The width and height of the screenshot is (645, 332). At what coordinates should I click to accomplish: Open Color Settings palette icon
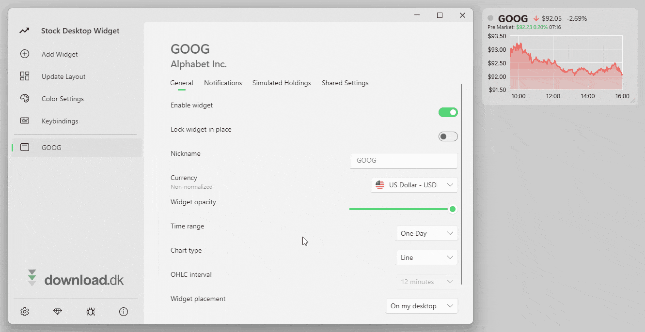tap(25, 99)
